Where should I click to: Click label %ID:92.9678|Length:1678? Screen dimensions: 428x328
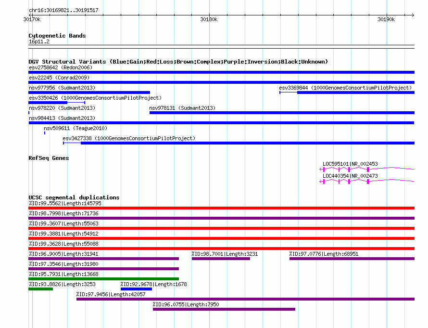(x=154, y=284)
